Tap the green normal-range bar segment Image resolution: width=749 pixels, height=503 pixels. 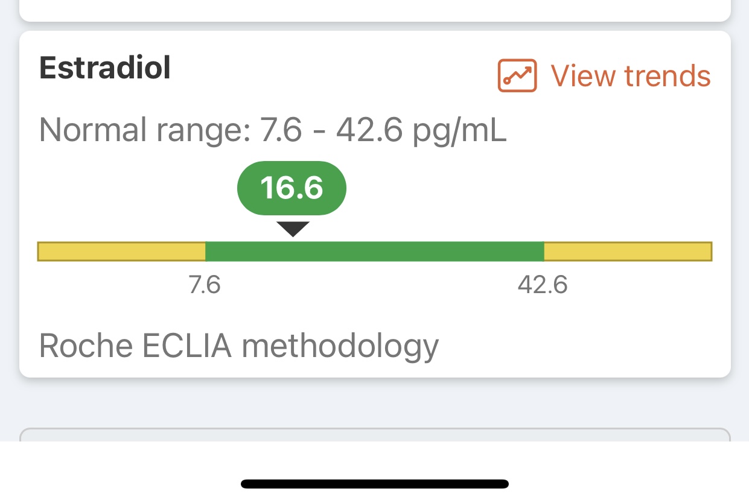375,251
